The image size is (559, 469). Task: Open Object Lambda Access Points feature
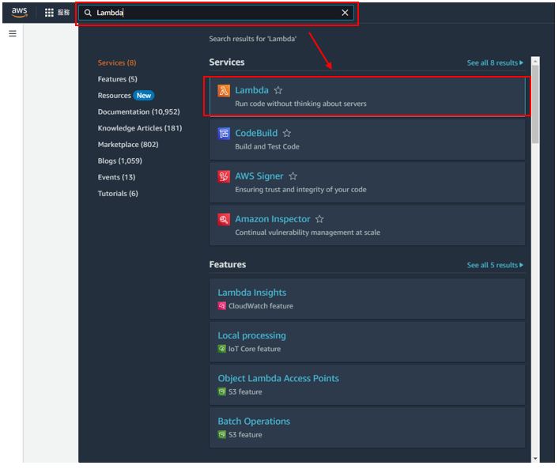point(278,378)
